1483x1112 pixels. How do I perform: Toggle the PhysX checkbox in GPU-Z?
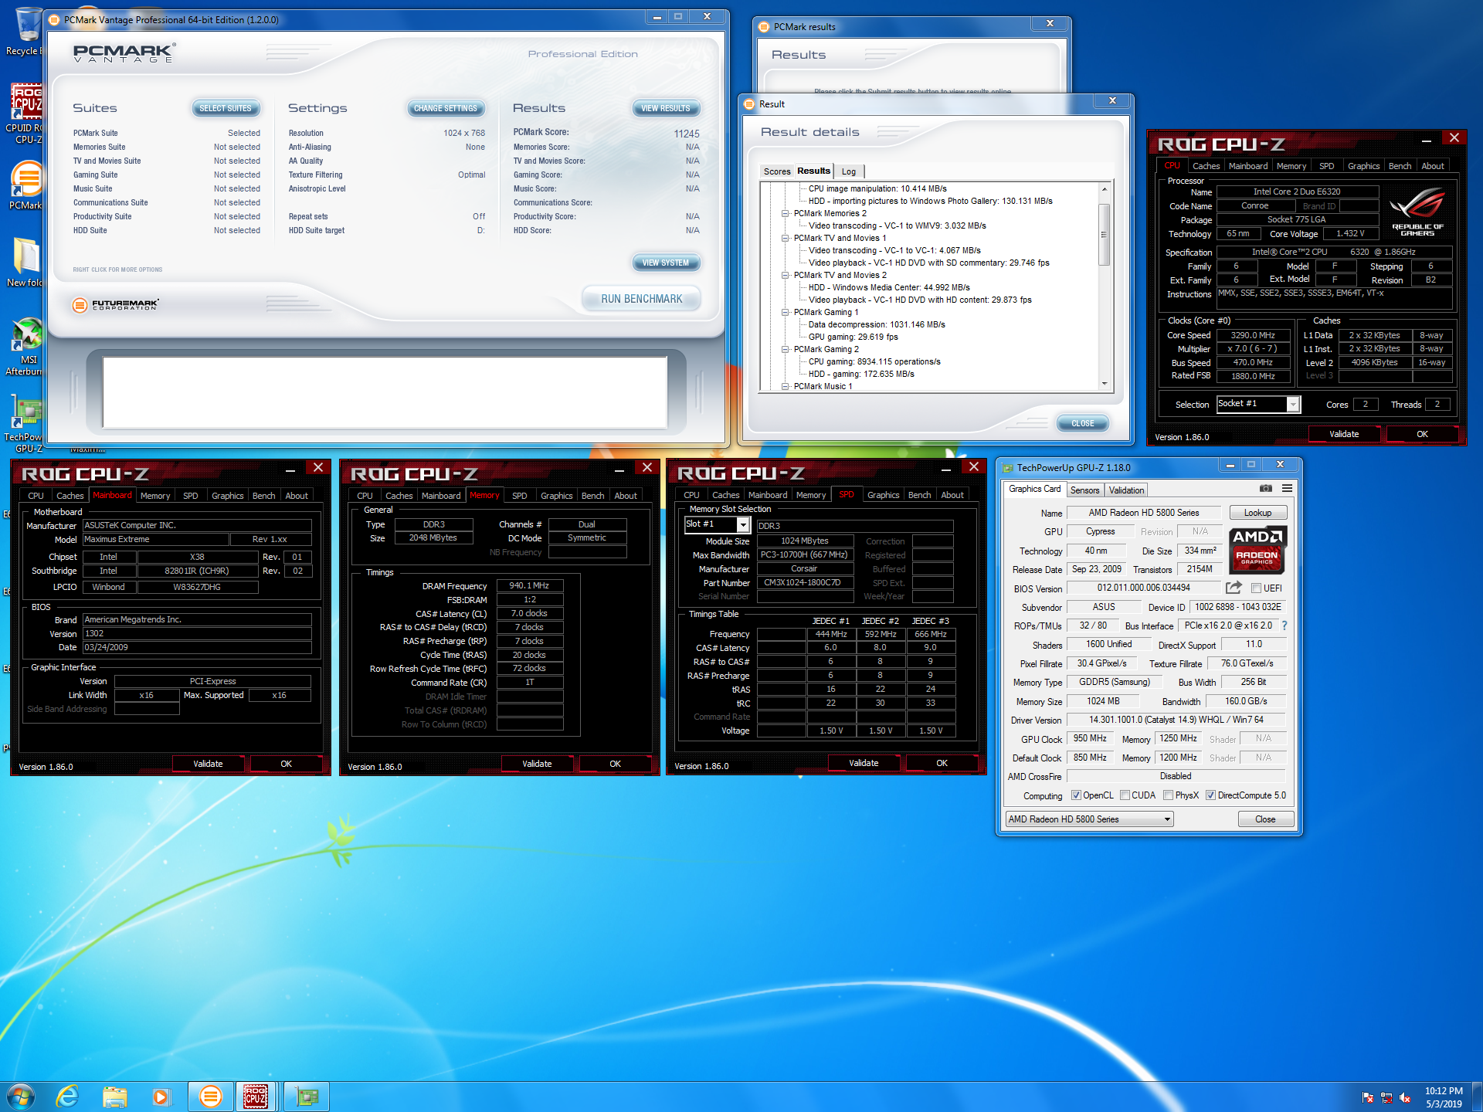pos(1168,795)
